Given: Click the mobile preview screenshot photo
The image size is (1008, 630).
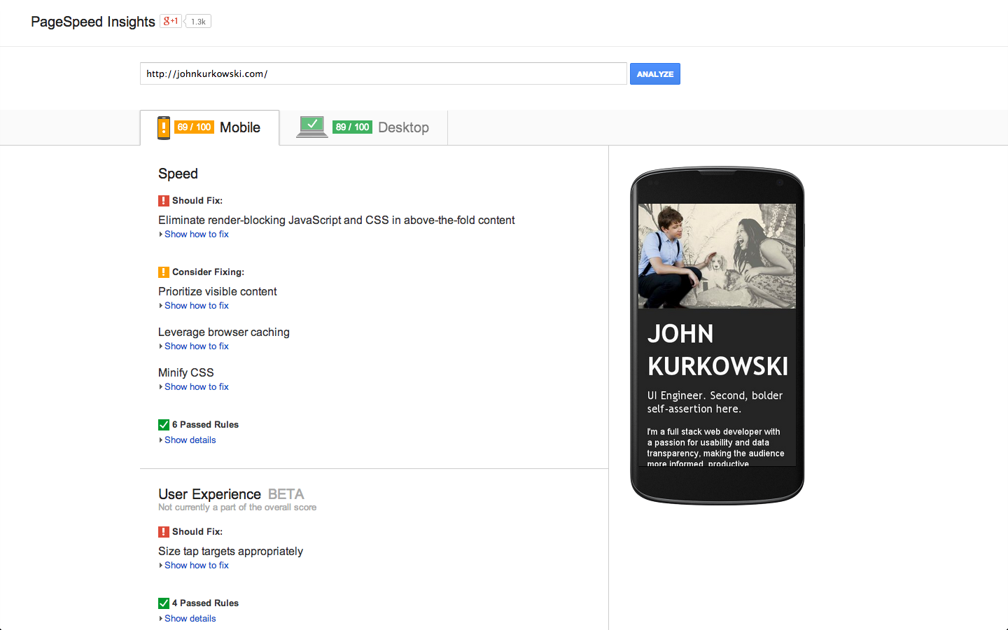Looking at the screenshot, I should pyautogui.click(x=717, y=256).
